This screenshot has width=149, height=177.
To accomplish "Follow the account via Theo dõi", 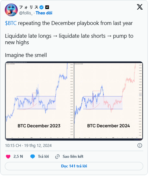I will [x=44, y=13].
